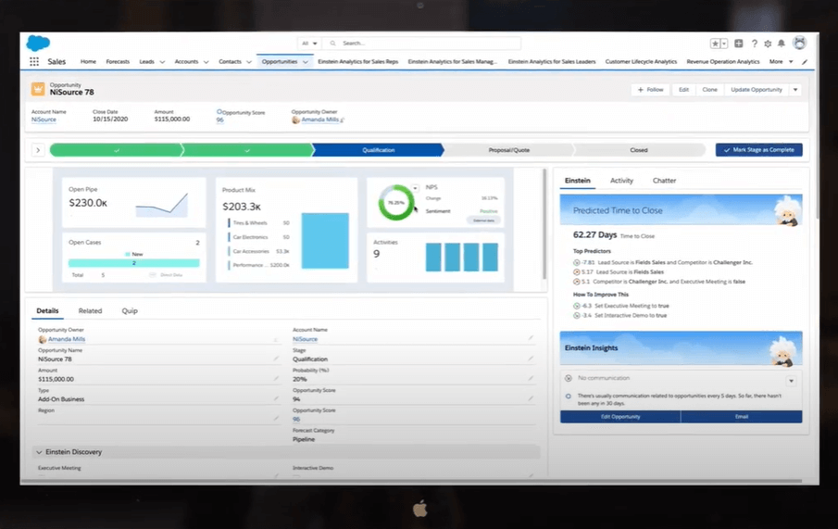The height and width of the screenshot is (529, 838).
Task: Click the NPS donut chart
Action: point(396,203)
